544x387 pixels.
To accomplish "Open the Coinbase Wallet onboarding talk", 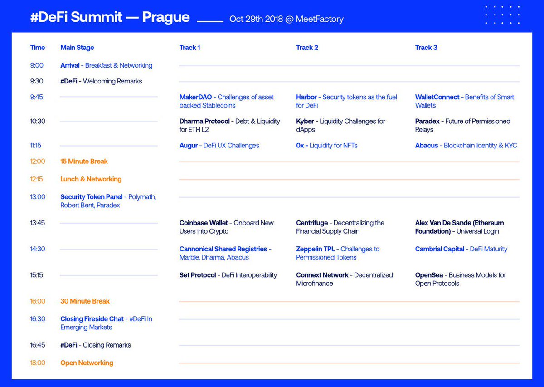I will coord(226,227).
